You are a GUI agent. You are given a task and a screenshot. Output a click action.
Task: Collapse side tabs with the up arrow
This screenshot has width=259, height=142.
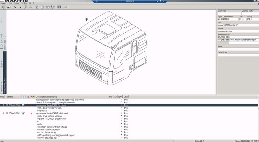click(x=2, y=21)
